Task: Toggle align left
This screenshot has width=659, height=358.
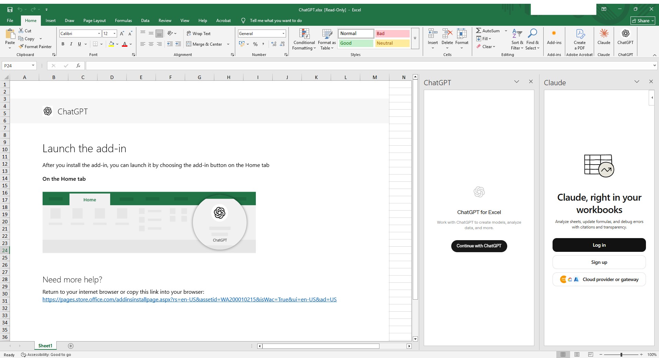Action: point(143,44)
